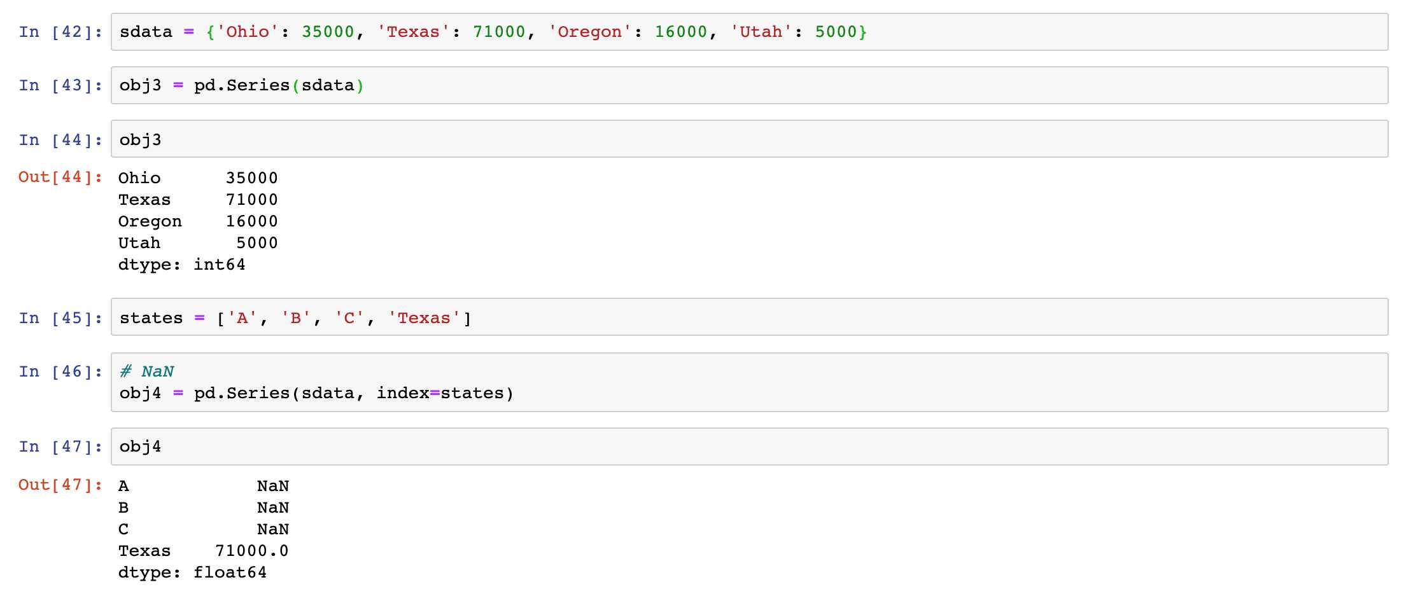Click the Out[47]: output prompt
Image resolution: width=1404 pixels, height=589 pixels.
[60, 485]
